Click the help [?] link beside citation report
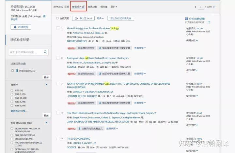 (x=209, y=22)
